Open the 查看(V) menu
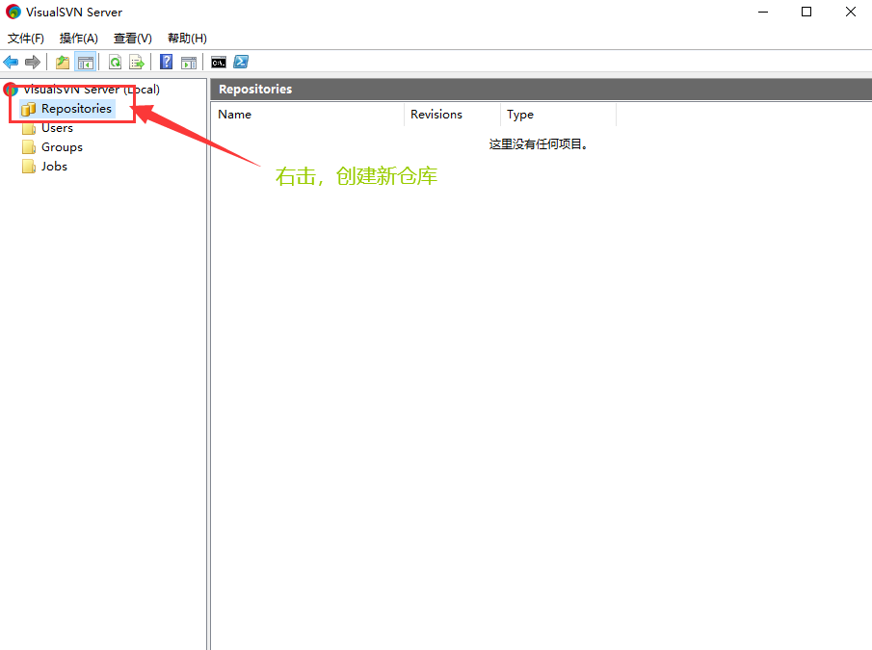The height and width of the screenshot is (650, 872). pyautogui.click(x=132, y=39)
